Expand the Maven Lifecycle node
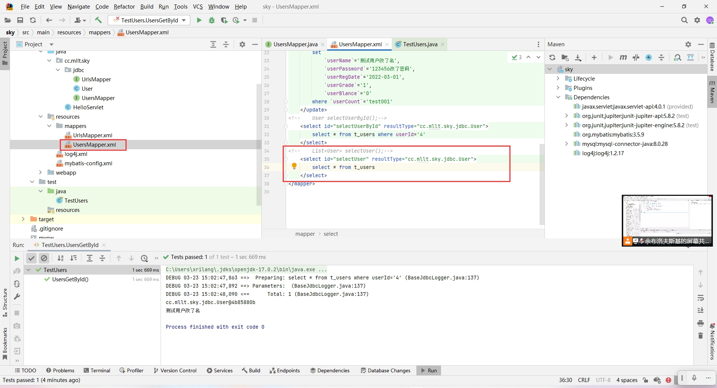The height and width of the screenshot is (388, 717). click(x=558, y=78)
